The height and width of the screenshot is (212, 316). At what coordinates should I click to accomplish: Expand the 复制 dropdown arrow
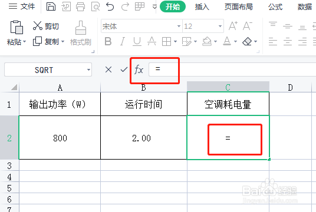coord(62,41)
